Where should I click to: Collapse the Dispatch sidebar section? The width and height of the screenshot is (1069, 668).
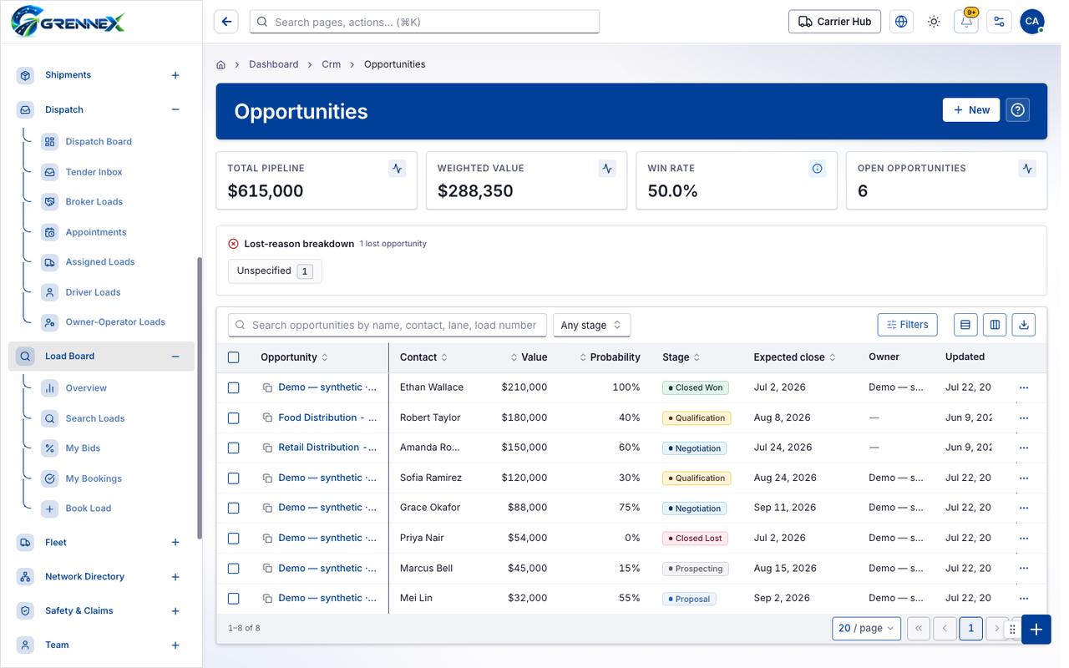[x=175, y=109]
